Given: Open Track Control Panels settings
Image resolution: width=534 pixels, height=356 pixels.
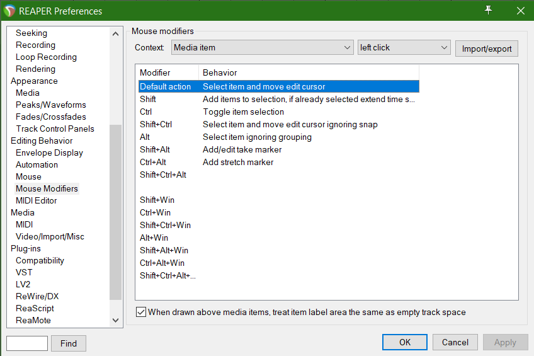Looking at the screenshot, I should pyautogui.click(x=55, y=129).
